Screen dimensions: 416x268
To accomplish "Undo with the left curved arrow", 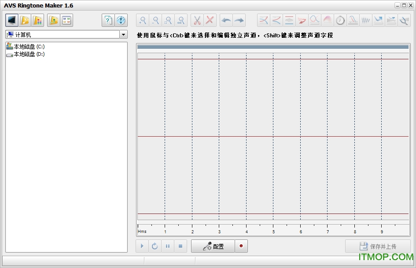I will [x=226, y=20].
